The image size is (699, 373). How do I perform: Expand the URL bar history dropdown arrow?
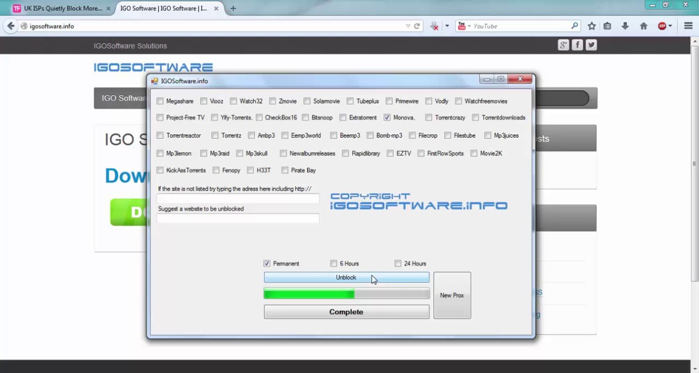click(408, 26)
